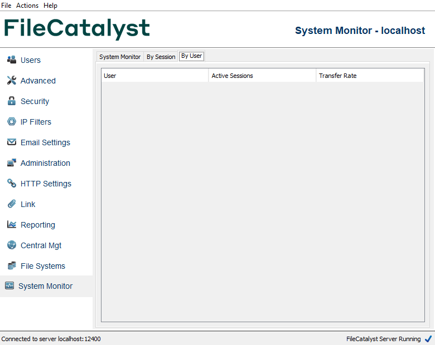This screenshot has width=435, height=345.
Task: Click the Email Settings envelope icon
Action: (x=12, y=142)
